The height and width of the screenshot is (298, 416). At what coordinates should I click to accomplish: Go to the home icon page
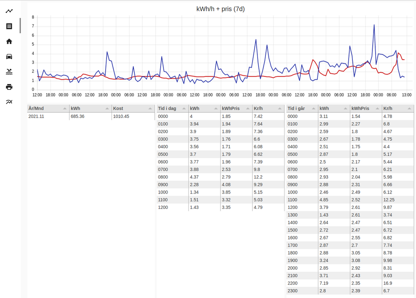tap(9, 41)
